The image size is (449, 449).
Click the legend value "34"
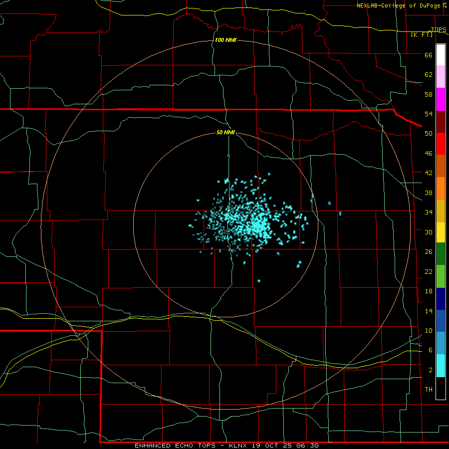pos(429,213)
